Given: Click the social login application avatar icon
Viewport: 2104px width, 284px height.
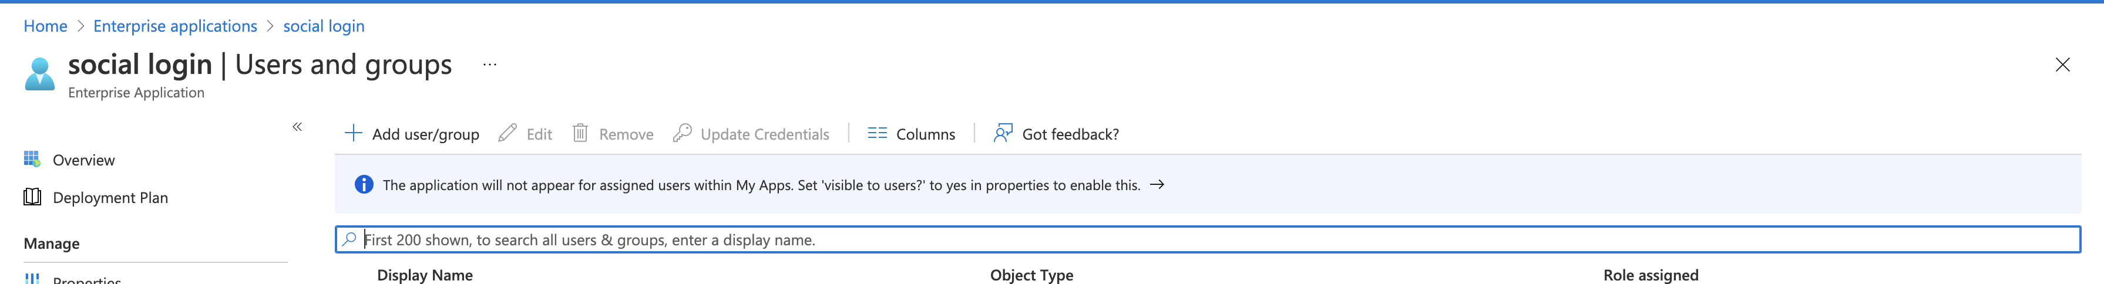Looking at the screenshot, I should coord(39,75).
